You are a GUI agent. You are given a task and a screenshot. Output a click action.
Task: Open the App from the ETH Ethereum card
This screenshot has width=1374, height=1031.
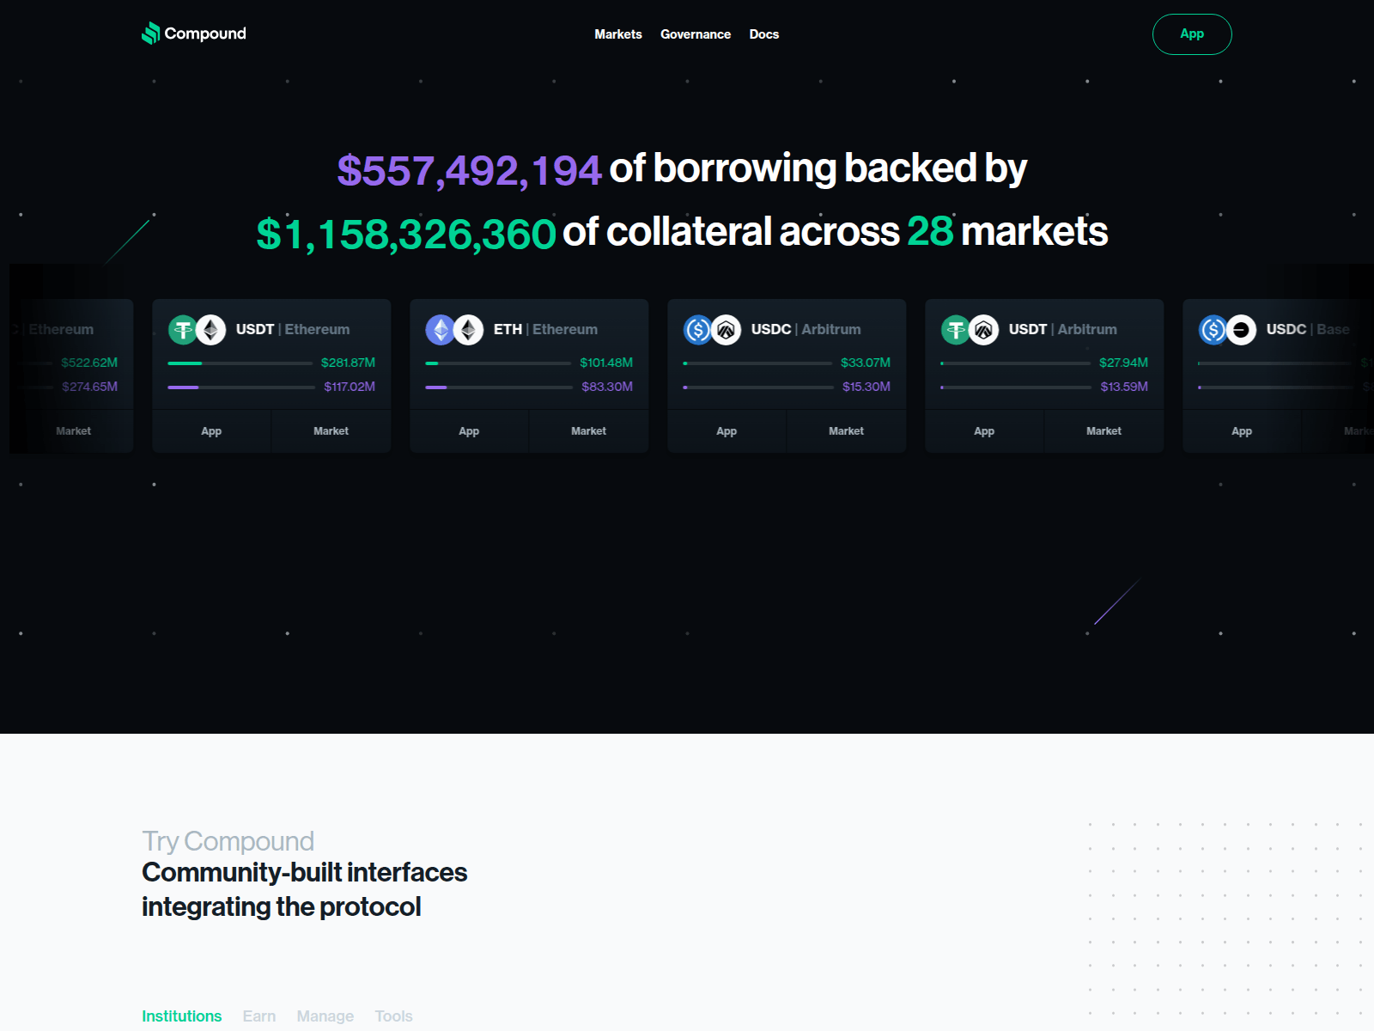[x=469, y=430]
